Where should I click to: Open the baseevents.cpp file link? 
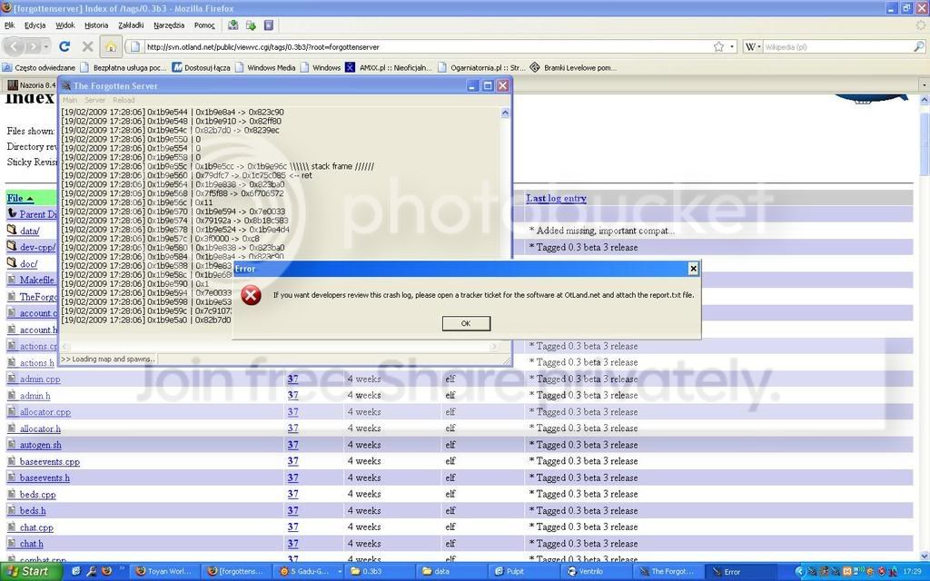pyautogui.click(x=49, y=461)
